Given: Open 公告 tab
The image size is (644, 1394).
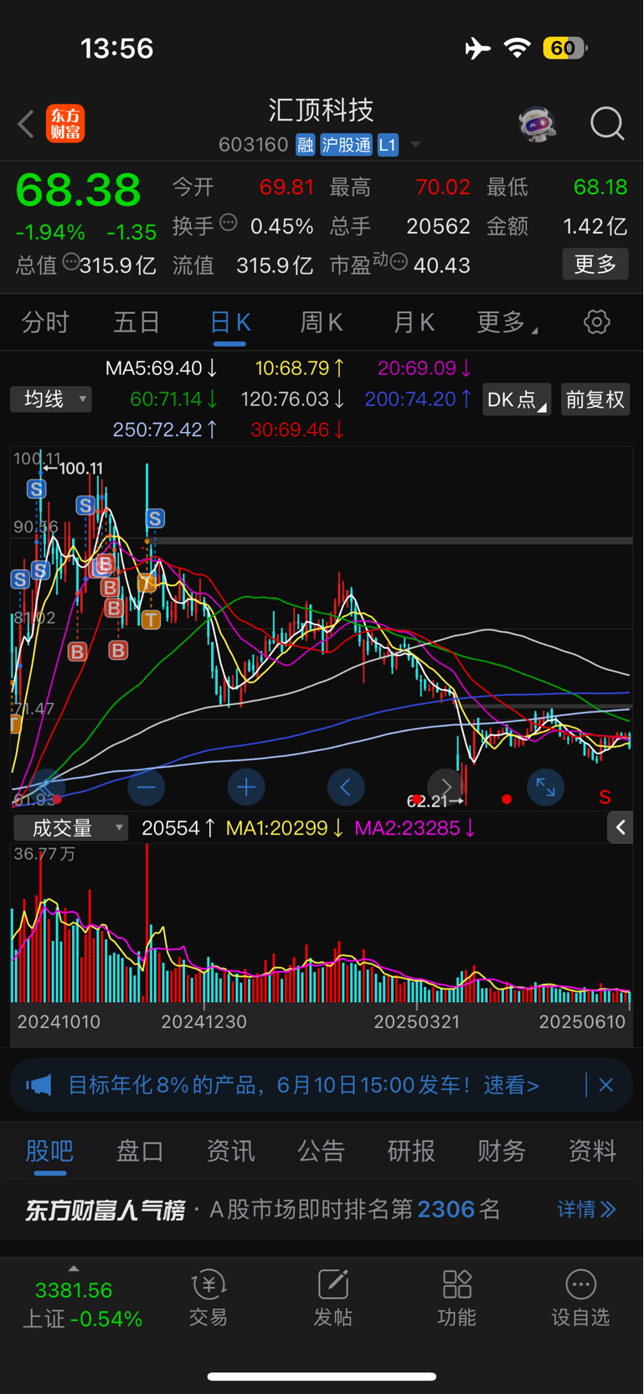Looking at the screenshot, I should pos(321,1151).
